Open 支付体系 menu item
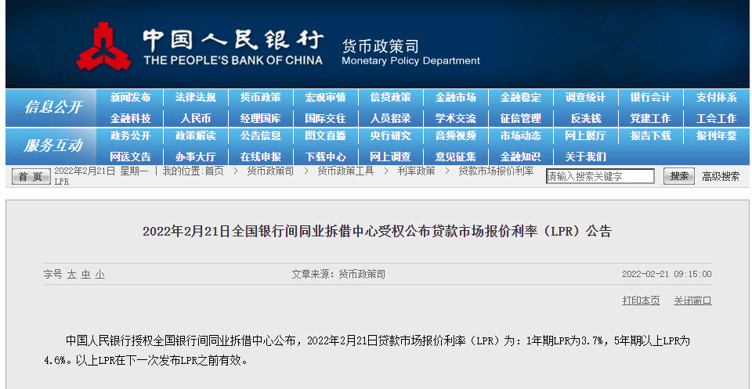Screen dimensions: 752x389 pyautogui.click(x=717, y=98)
